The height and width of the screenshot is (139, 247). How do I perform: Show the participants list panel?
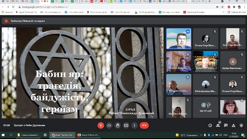[x=218, y=125]
